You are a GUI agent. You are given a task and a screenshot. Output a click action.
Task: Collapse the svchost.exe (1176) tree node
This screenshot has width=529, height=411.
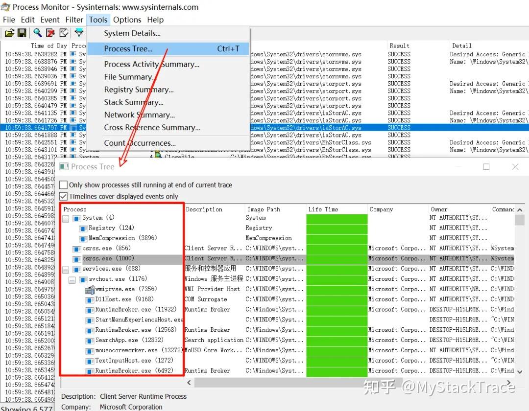coord(72,280)
